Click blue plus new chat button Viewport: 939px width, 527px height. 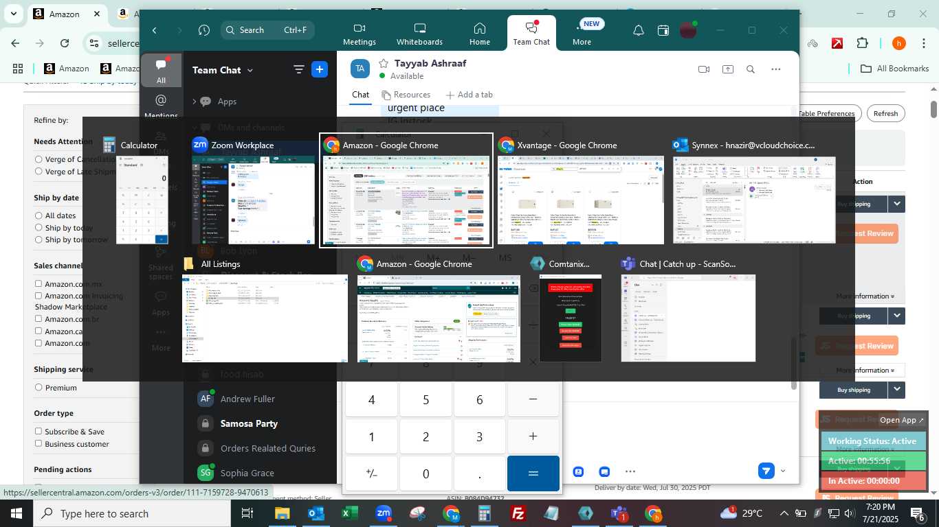(320, 69)
